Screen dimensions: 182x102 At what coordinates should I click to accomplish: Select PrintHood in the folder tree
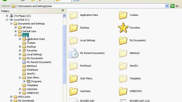[32, 70]
